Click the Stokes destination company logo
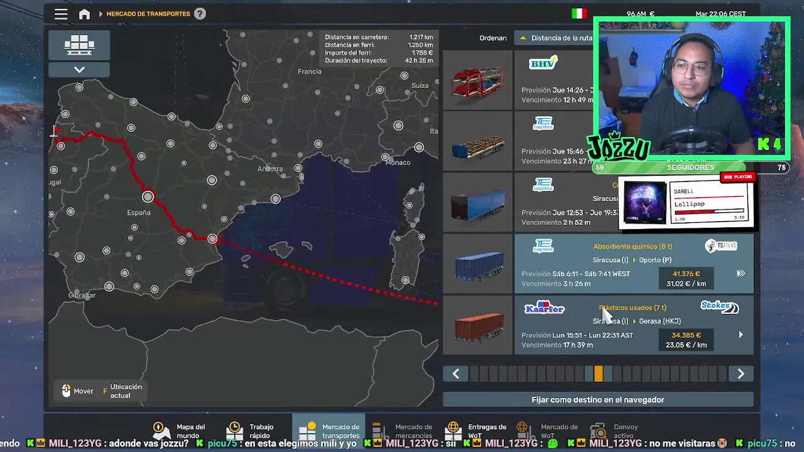Image resolution: width=804 pixels, height=452 pixels. 720,307
